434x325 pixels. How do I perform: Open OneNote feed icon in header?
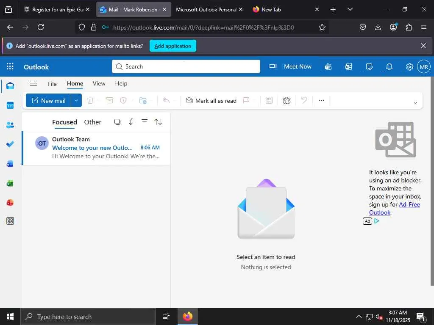[349, 66]
